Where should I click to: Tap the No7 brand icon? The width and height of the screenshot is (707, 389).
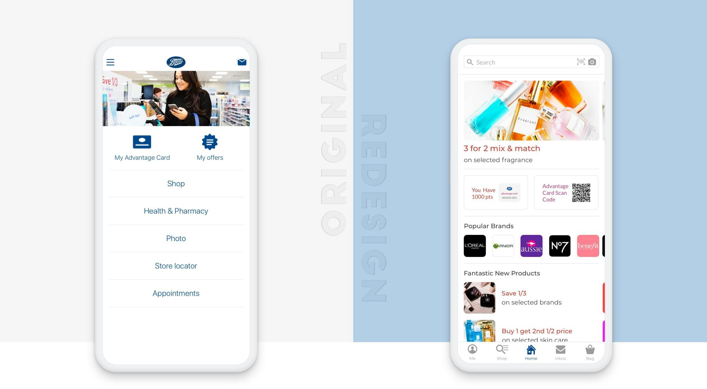click(560, 246)
